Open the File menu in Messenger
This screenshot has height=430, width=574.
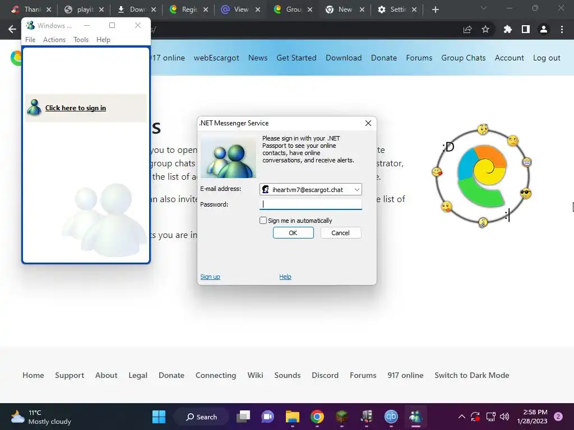coord(30,40)
